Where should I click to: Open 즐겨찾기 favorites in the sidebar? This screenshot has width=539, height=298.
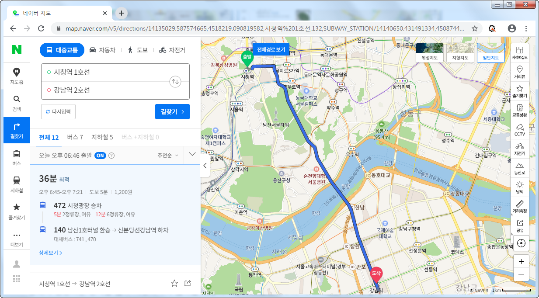coord(17,211)
